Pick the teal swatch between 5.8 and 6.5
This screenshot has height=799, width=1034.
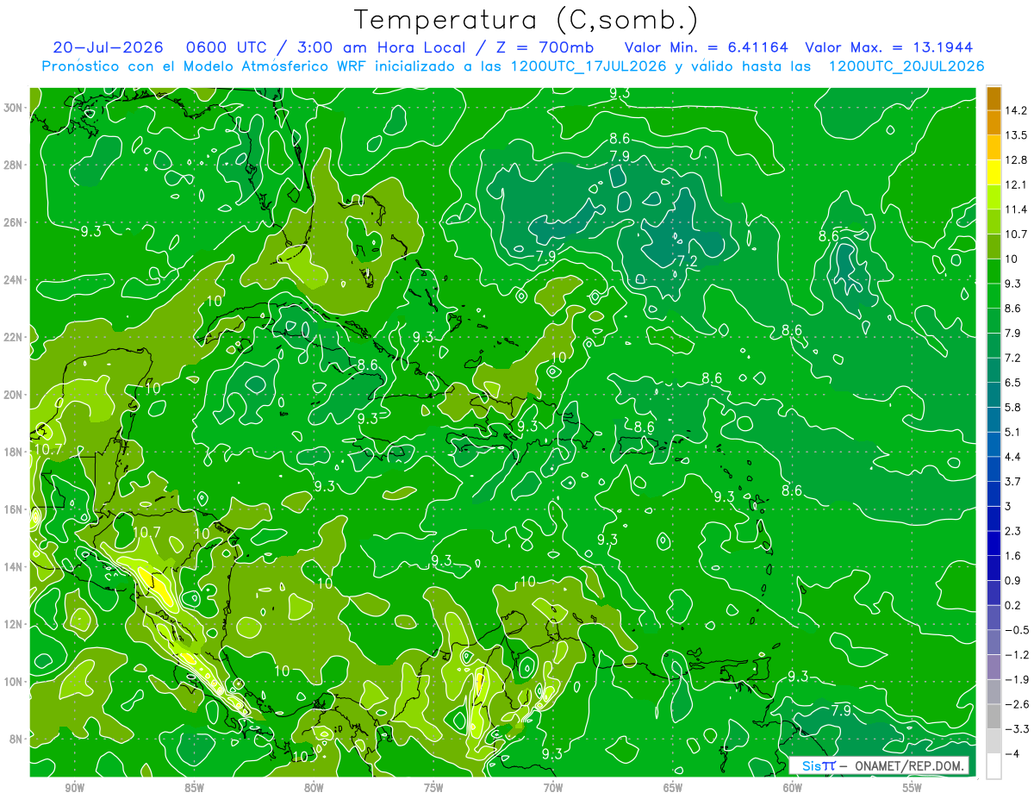click(994, 394)
